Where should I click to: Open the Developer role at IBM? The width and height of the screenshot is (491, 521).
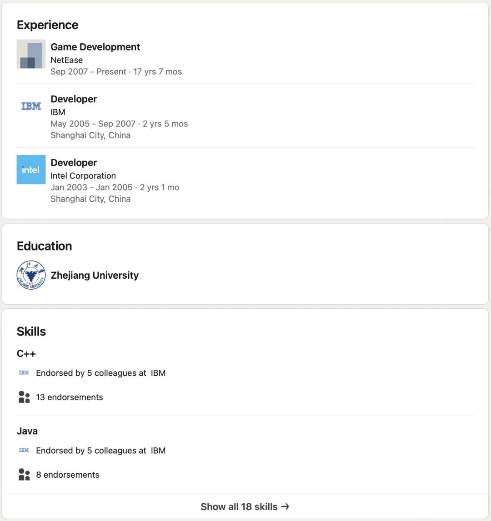74,99
